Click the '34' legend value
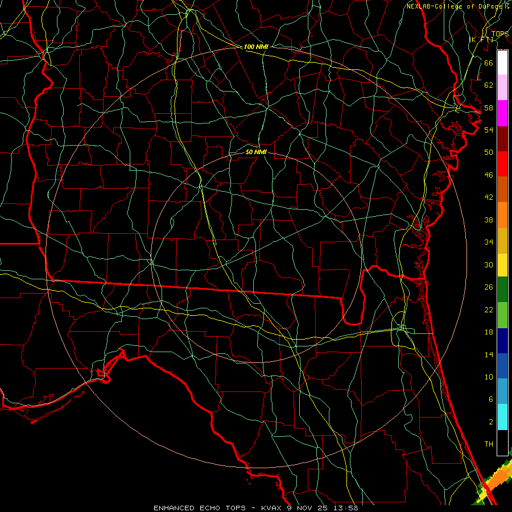Image resolution: width=512 pixels, height=512 pixels. (489, 242)
